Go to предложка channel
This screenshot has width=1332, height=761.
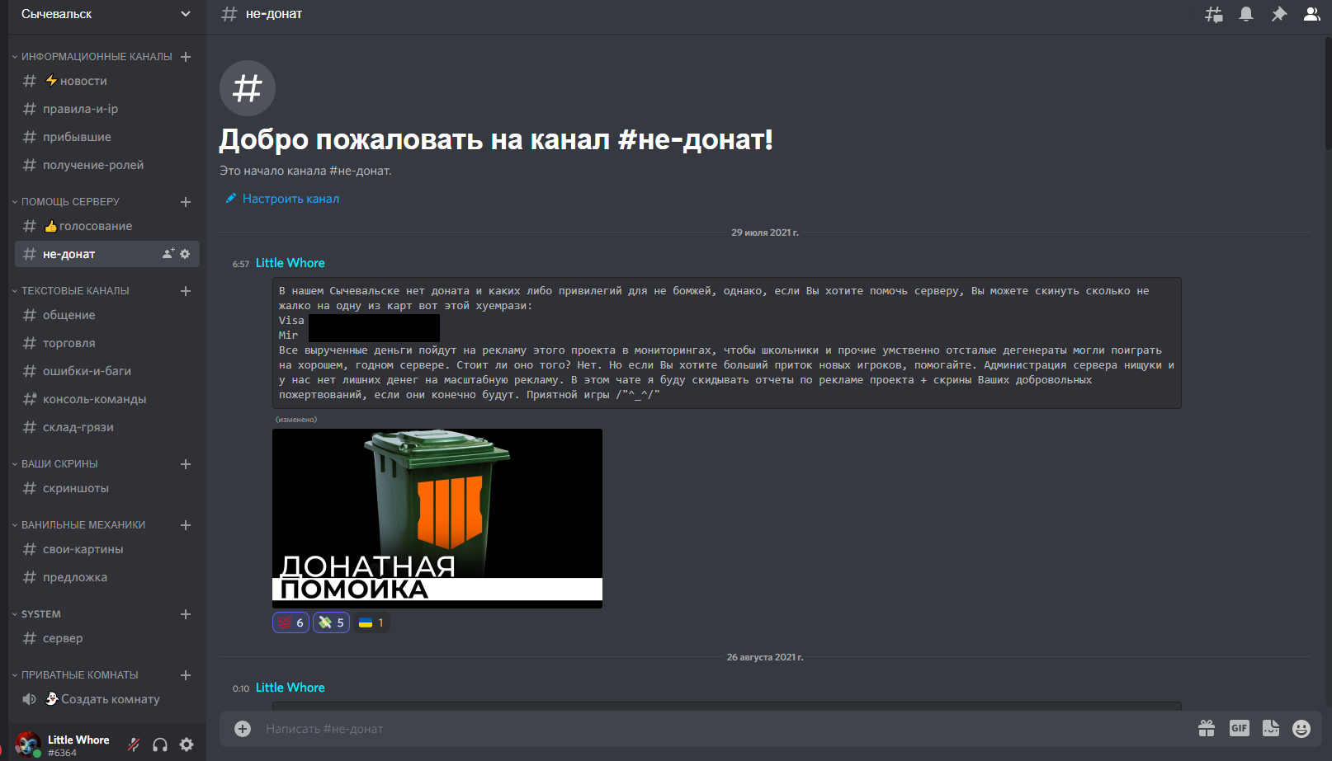pyautogui.click(x=107, y=577)
